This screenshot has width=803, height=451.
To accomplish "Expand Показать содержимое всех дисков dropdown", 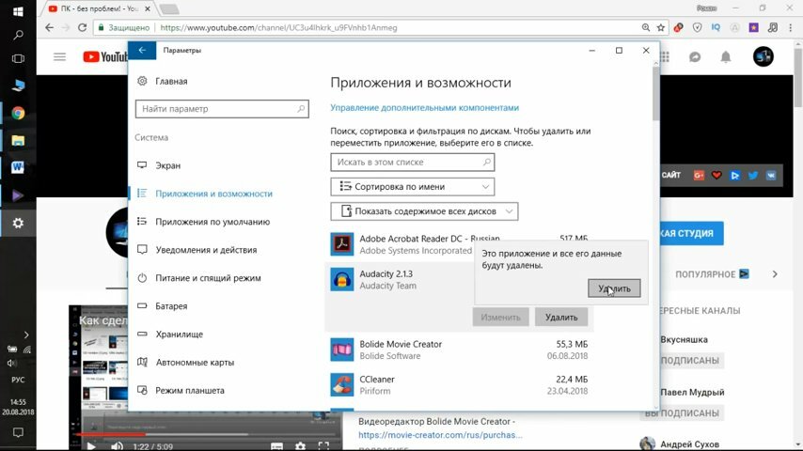I will click(x=424, y=210).
